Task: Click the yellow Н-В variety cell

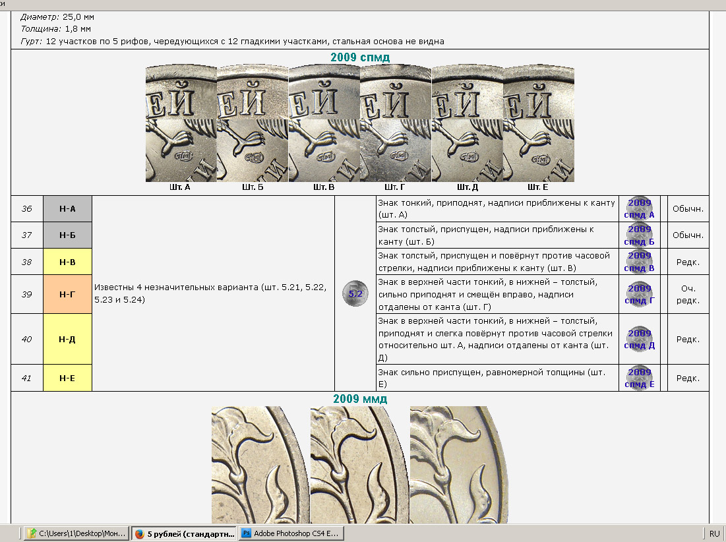Action: (x=67, y=261)
